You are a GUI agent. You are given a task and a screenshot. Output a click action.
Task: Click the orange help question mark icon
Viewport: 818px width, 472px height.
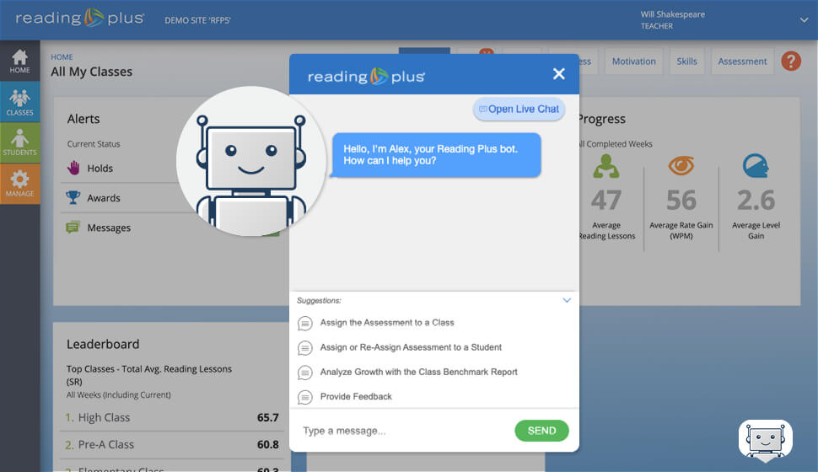pyautogui.click(x=791, y=61)
